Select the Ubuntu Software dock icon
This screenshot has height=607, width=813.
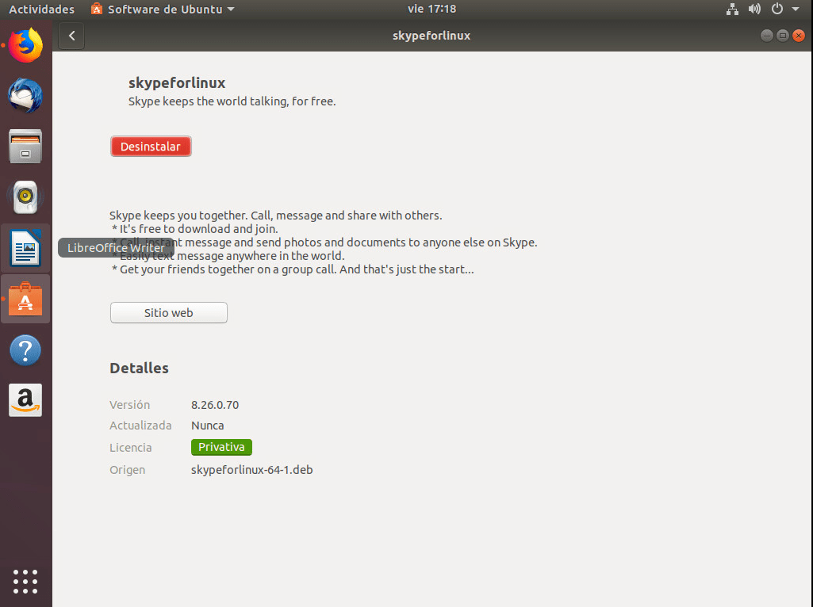coord(25,299)
